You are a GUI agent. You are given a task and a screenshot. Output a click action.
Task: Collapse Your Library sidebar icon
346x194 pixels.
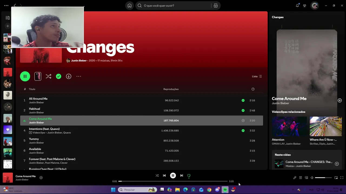tap(8, 18)
